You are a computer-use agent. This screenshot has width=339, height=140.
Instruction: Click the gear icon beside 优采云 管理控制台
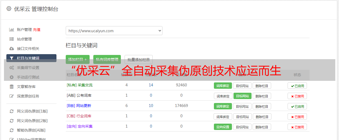point(9,9)
